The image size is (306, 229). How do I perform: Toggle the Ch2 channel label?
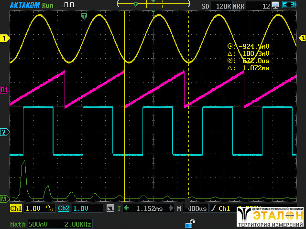tap(64, 208)
